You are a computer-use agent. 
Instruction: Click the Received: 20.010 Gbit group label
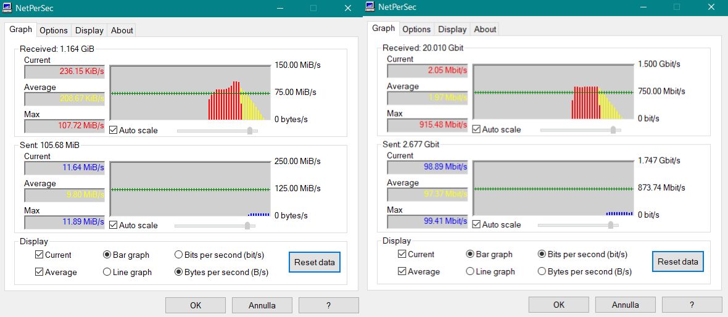423,48
